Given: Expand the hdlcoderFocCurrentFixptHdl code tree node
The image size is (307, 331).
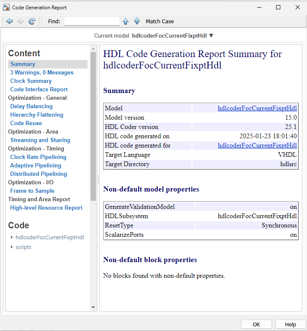Looking at the screenshot, I should click(x=12, y=237).
